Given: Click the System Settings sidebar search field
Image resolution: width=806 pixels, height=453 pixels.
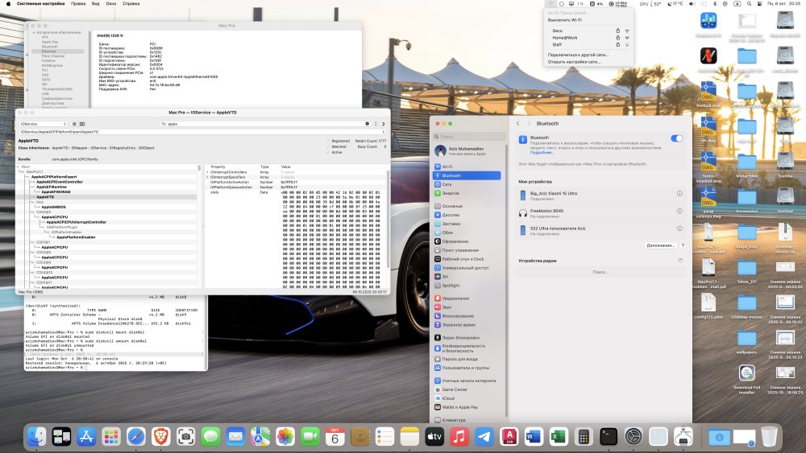Looking at the screenshot, I should 469,137.
